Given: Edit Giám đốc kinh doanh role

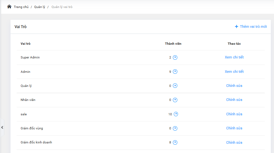Looking at the screenshot, I should tap(234, 142).
